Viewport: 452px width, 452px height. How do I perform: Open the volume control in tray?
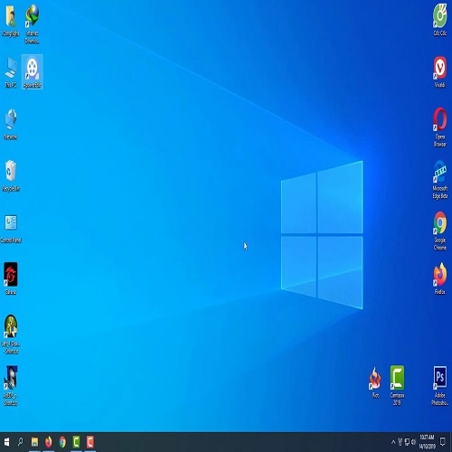(413, 442)
